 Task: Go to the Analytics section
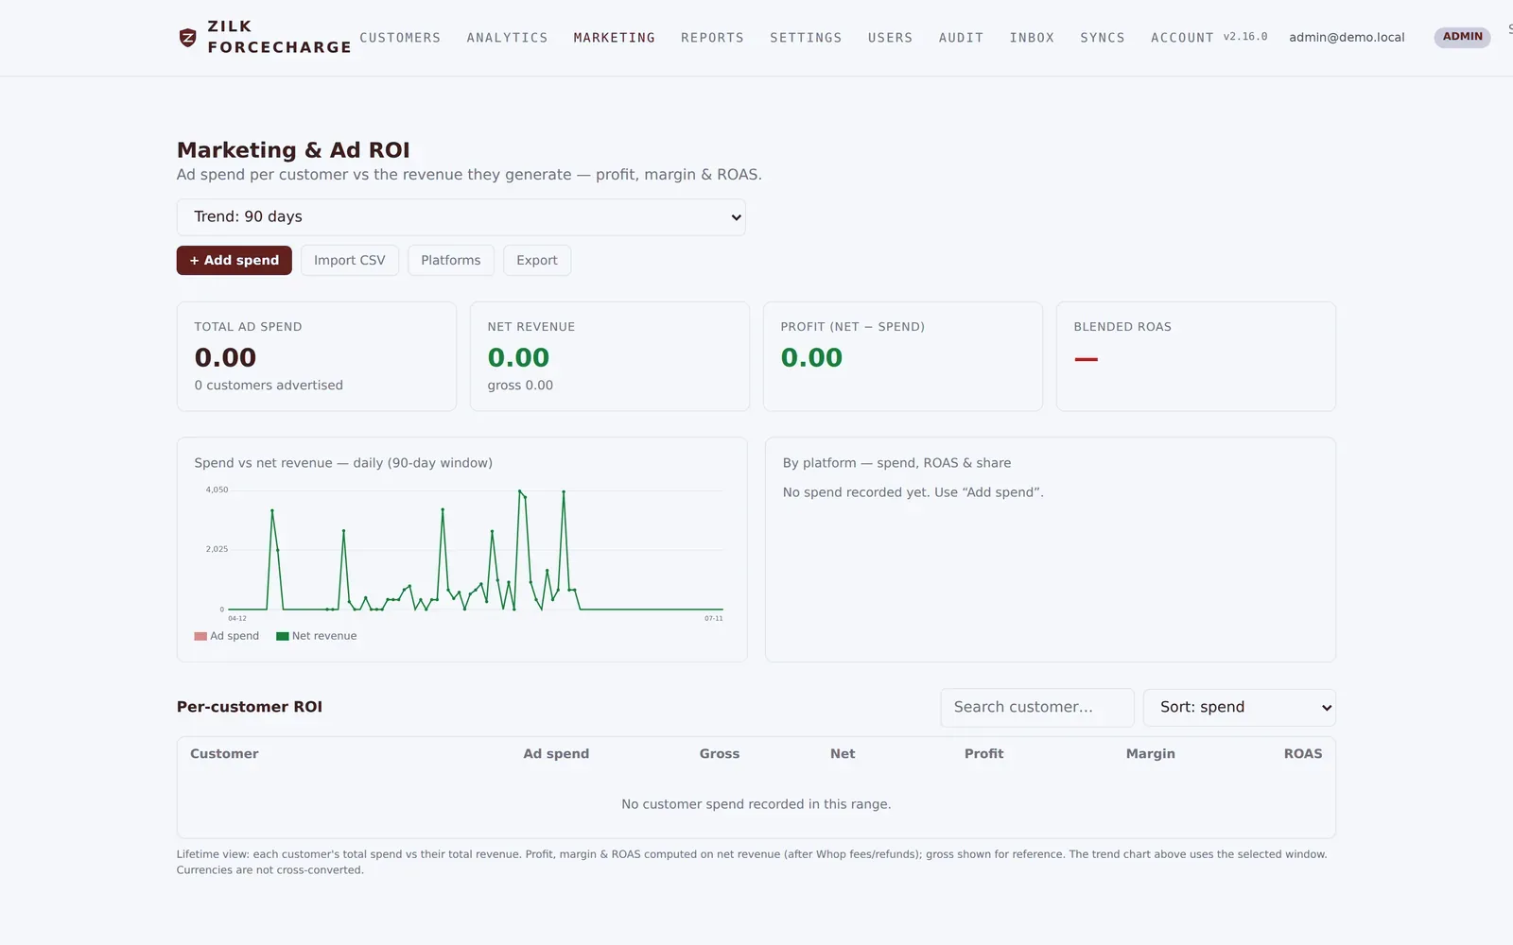pyautogui.click(x=507, y=38)
